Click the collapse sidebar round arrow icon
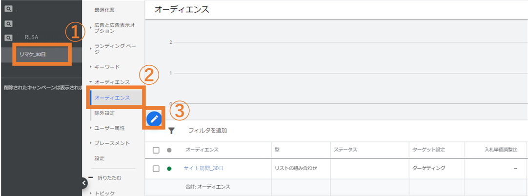 (x=84, y=182)
